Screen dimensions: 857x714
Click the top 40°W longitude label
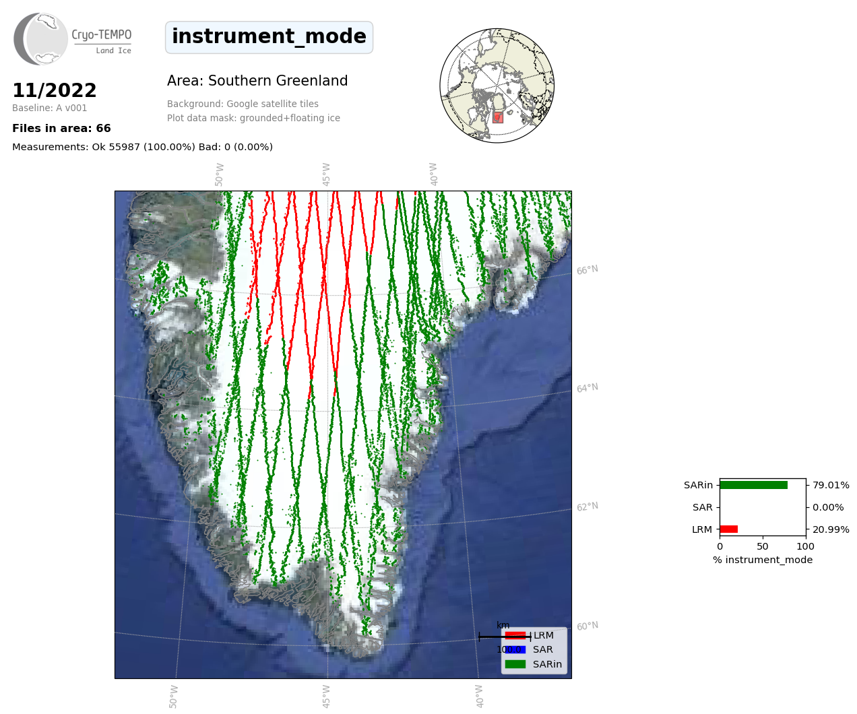(435, 174)
